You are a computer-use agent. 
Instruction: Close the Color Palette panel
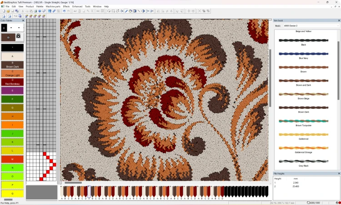coord(23,20)
